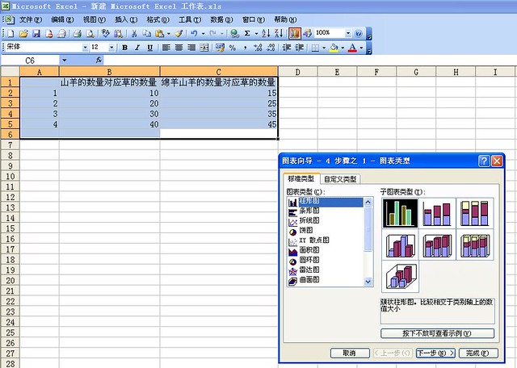Activate the Format Painter brush
This screenshot has width=517, height=368.
(179, 33)
